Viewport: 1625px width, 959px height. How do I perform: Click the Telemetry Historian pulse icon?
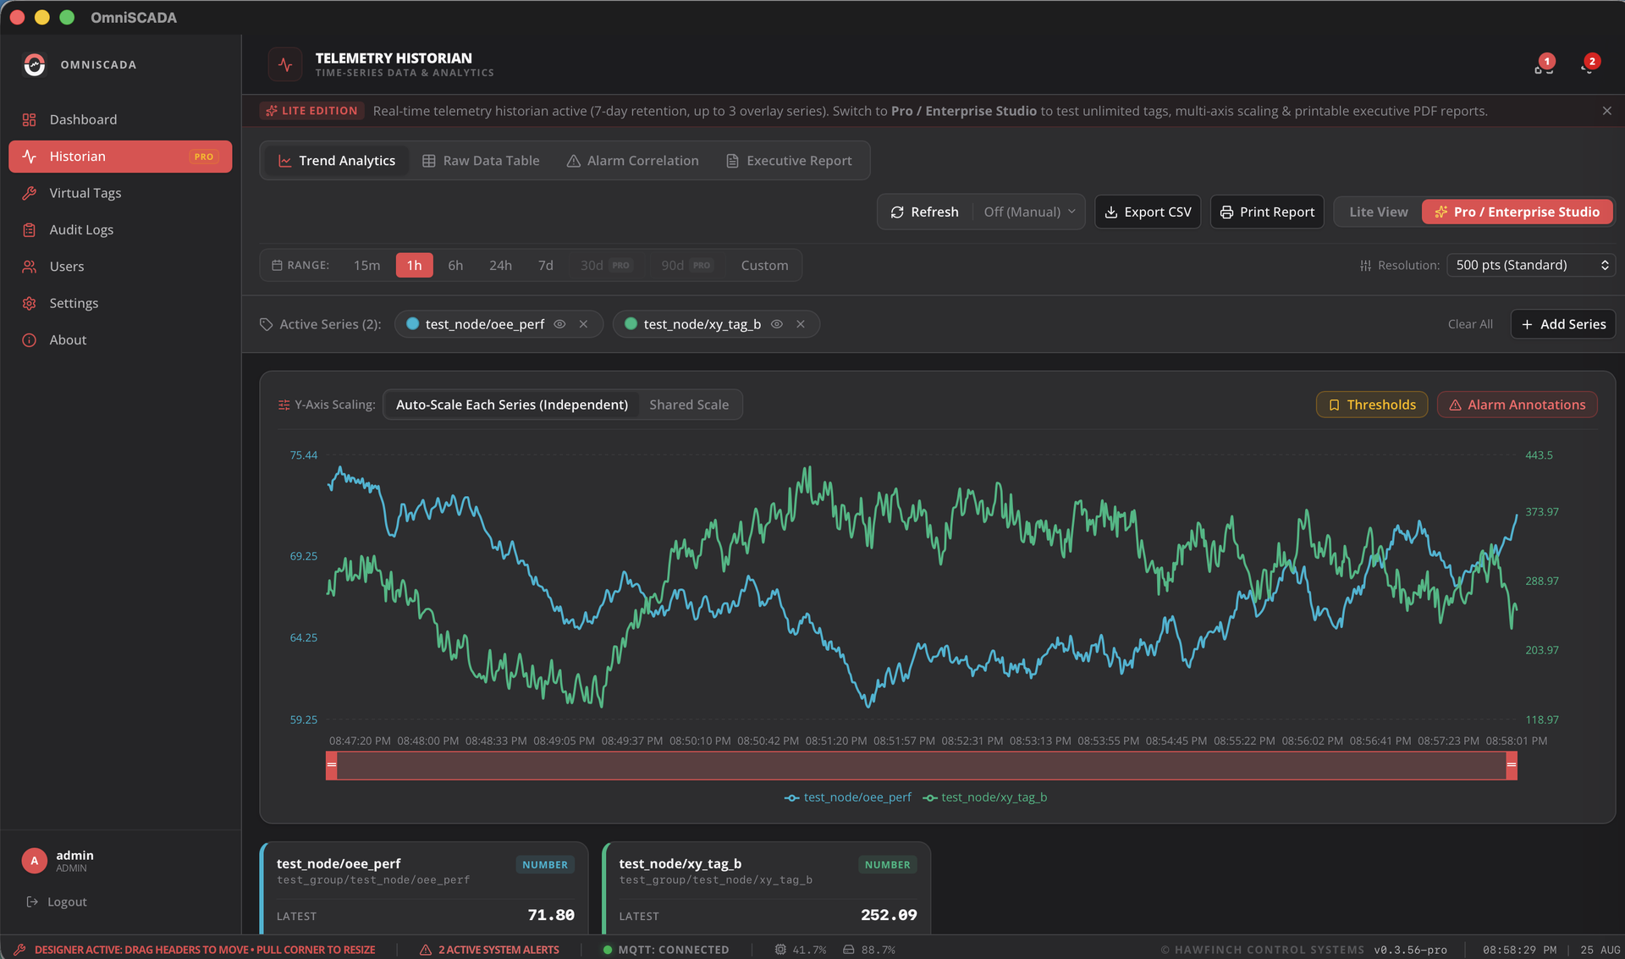click(x=285, y=64)
